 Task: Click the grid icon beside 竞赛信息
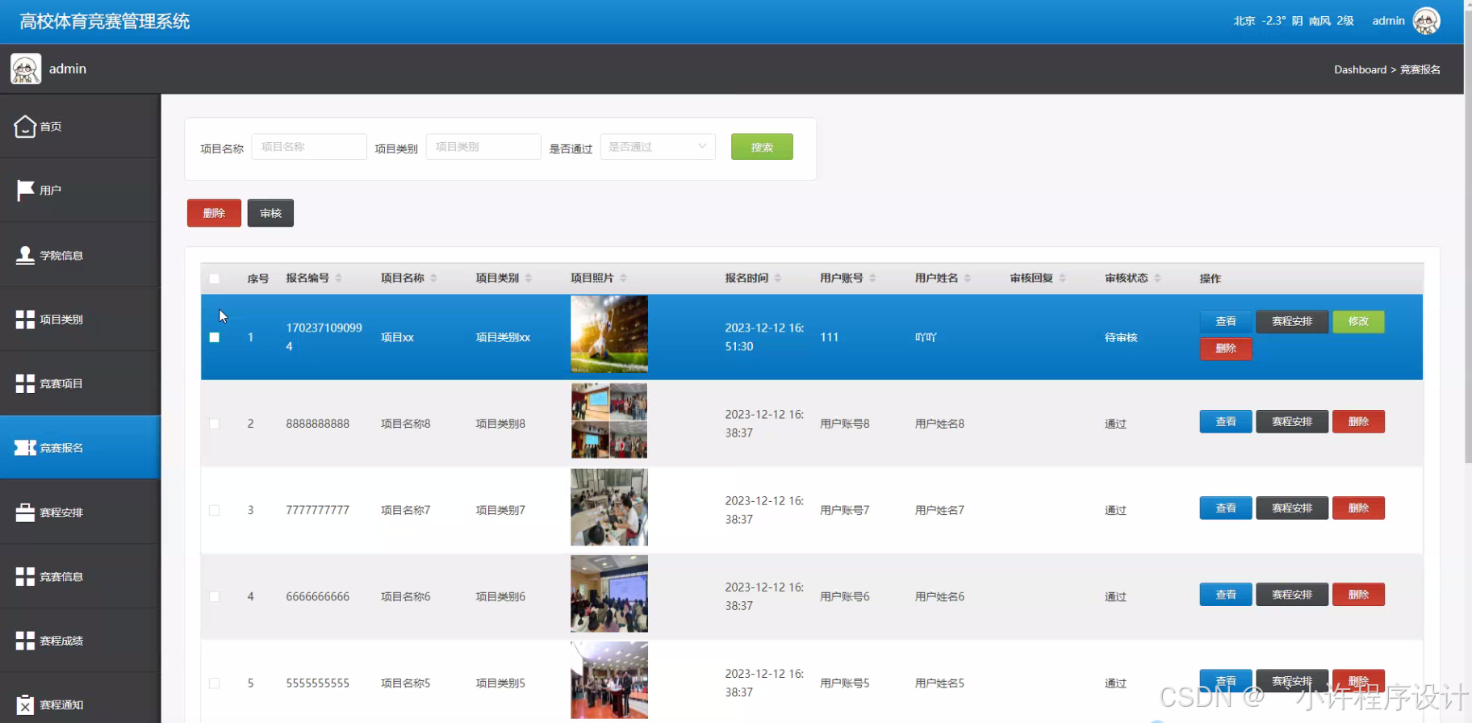(25, 576)
